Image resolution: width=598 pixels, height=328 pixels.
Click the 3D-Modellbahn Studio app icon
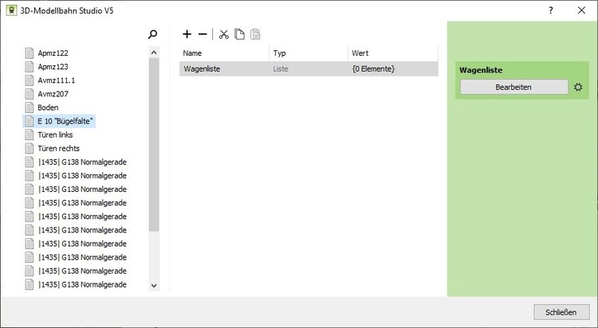click(x=12, y=10)
